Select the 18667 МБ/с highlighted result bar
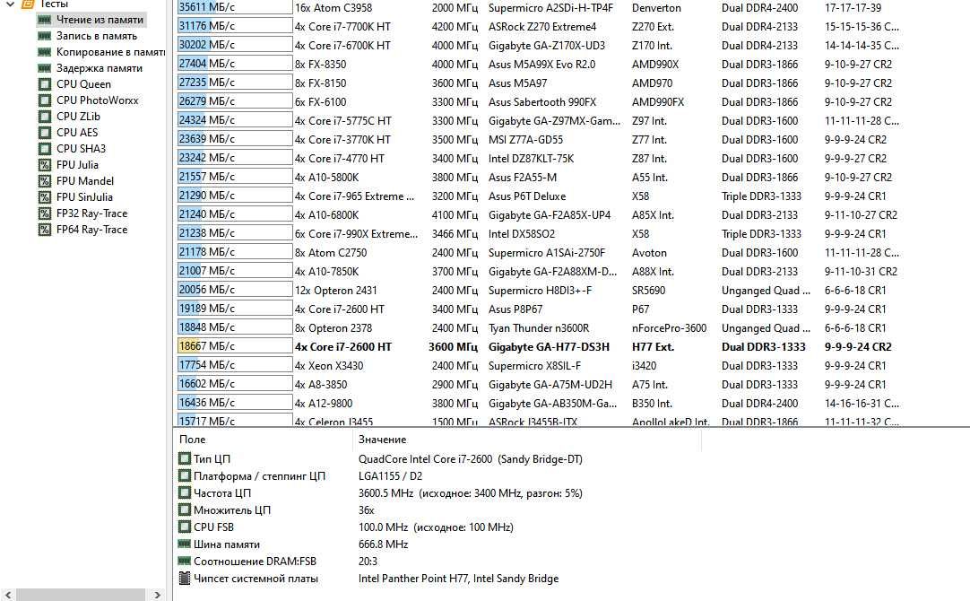Viewport: 970px width, 601px height. coord(235,346)
